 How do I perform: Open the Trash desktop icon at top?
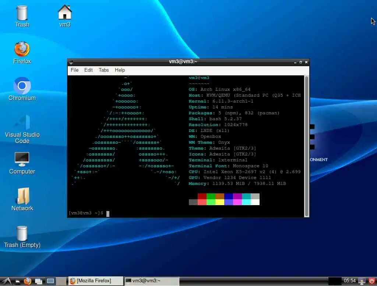(x=22, y=16)
